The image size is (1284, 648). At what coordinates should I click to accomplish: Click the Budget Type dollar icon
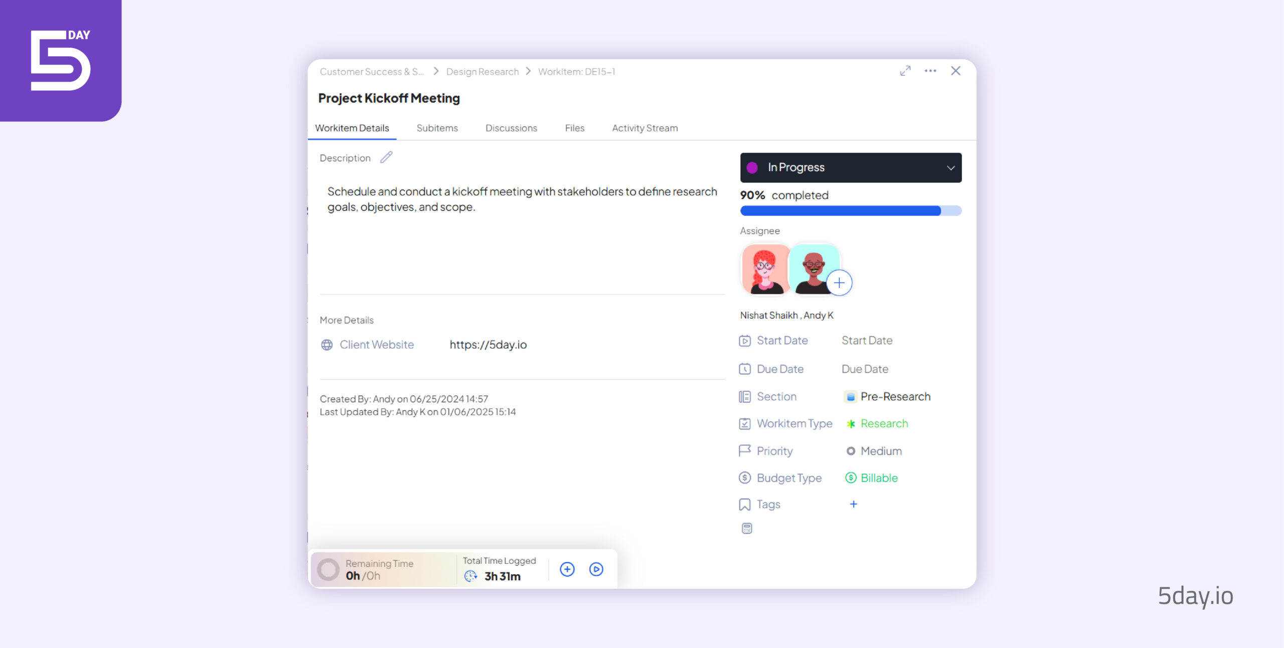coord(744,477)
